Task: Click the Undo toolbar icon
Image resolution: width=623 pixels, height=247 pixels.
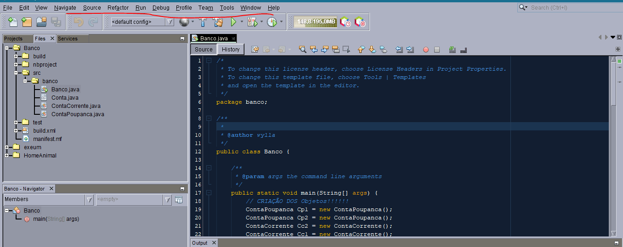Action: (79, 22)
